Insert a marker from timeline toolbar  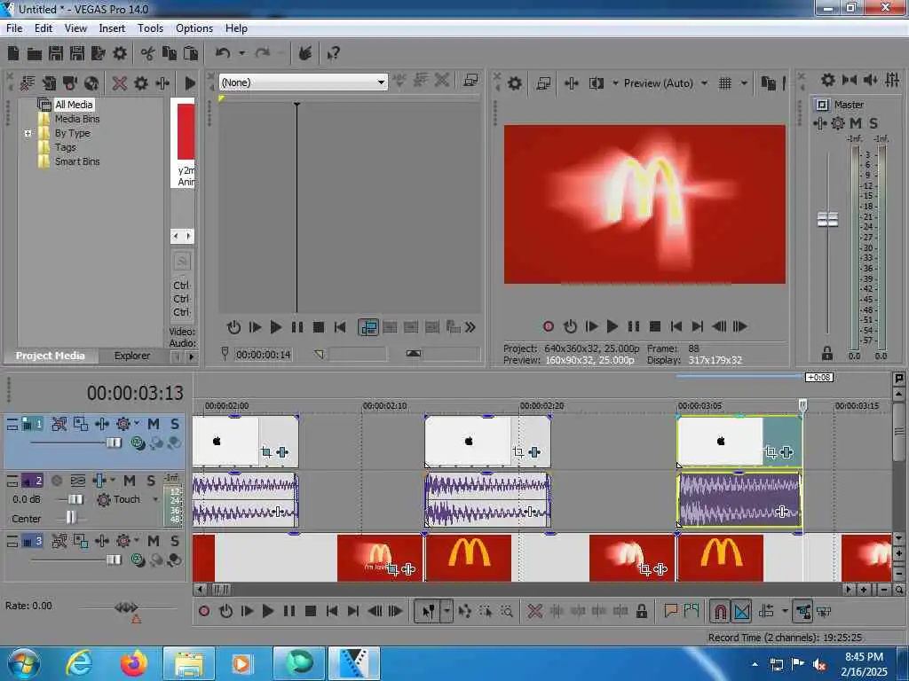[x=671, y=611]
